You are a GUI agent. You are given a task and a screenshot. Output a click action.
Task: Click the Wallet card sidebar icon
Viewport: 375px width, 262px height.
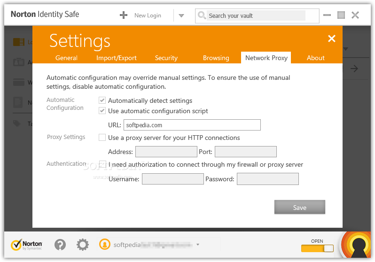pyautogui.click(x=19, y=82)
